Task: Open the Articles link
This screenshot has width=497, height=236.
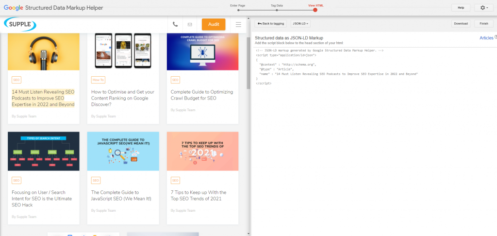Action: coord(486,38)
